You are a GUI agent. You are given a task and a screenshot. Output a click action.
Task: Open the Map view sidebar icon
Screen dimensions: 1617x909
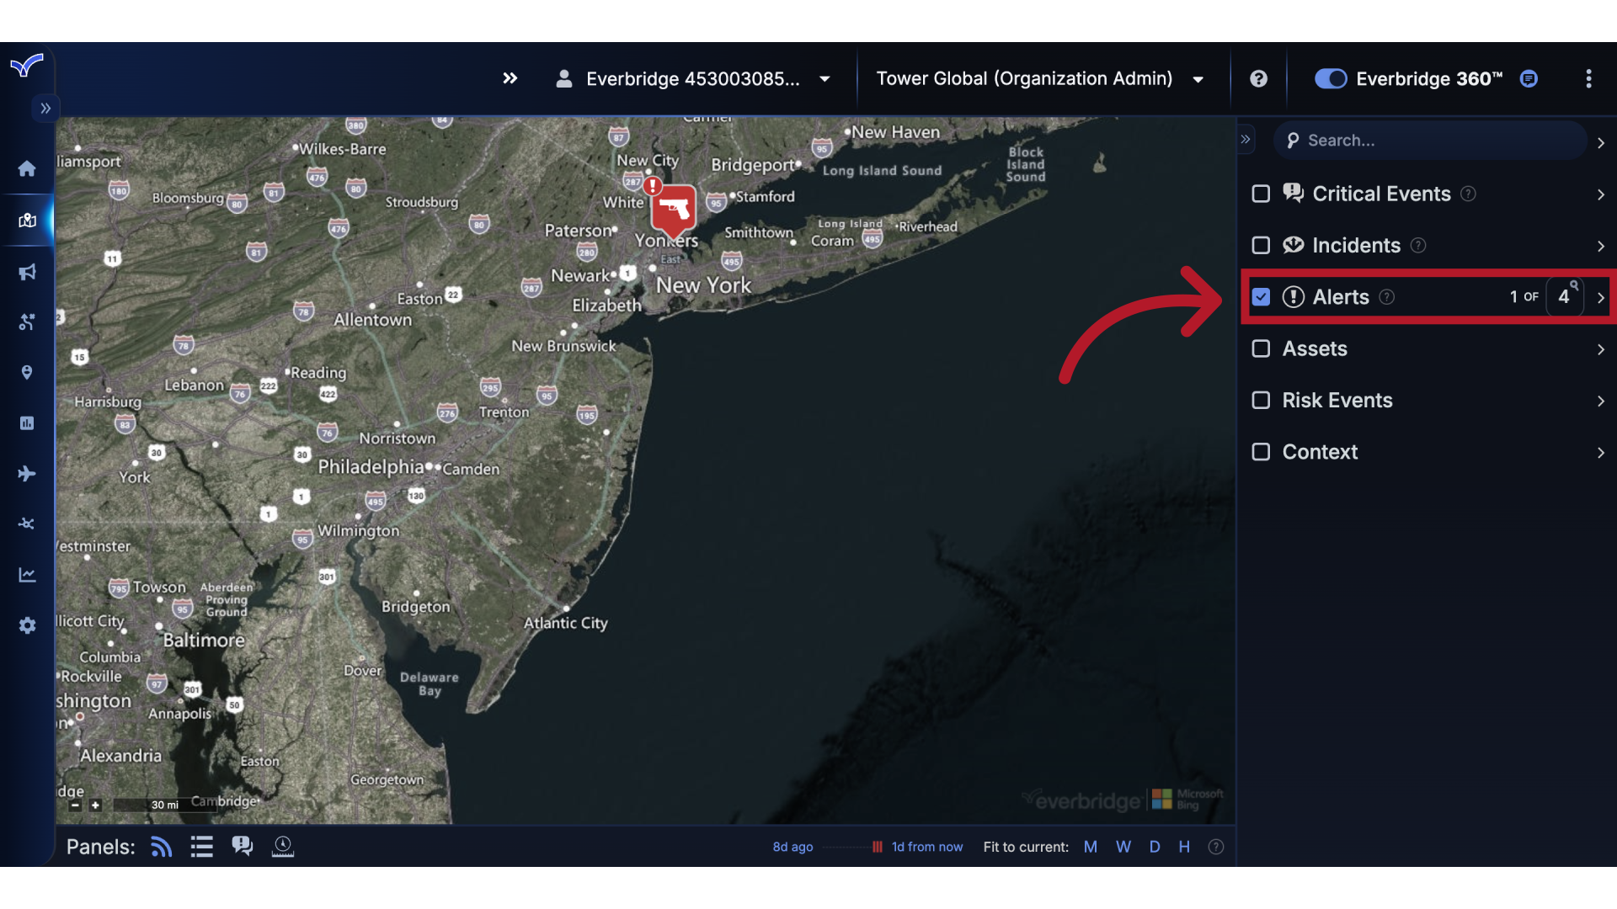coord(26,221)
